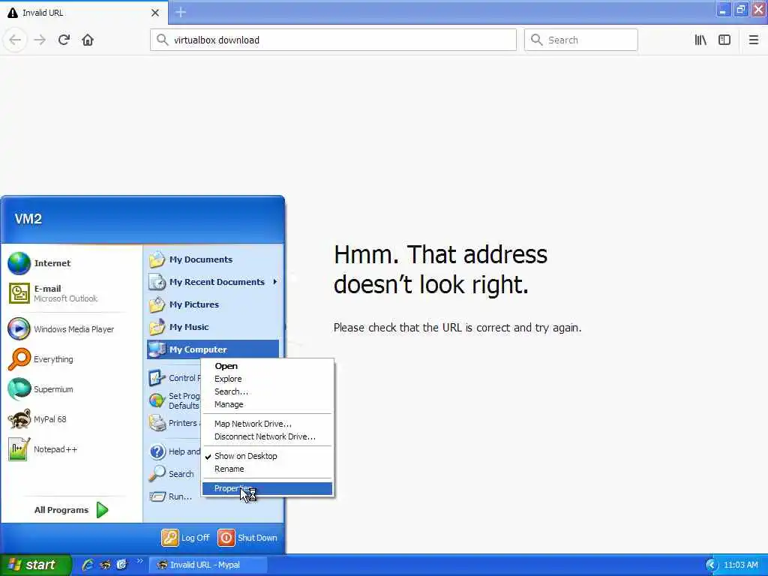768x576 pixels.
Task: Open Control Panel icon
Action: [157, 378]
